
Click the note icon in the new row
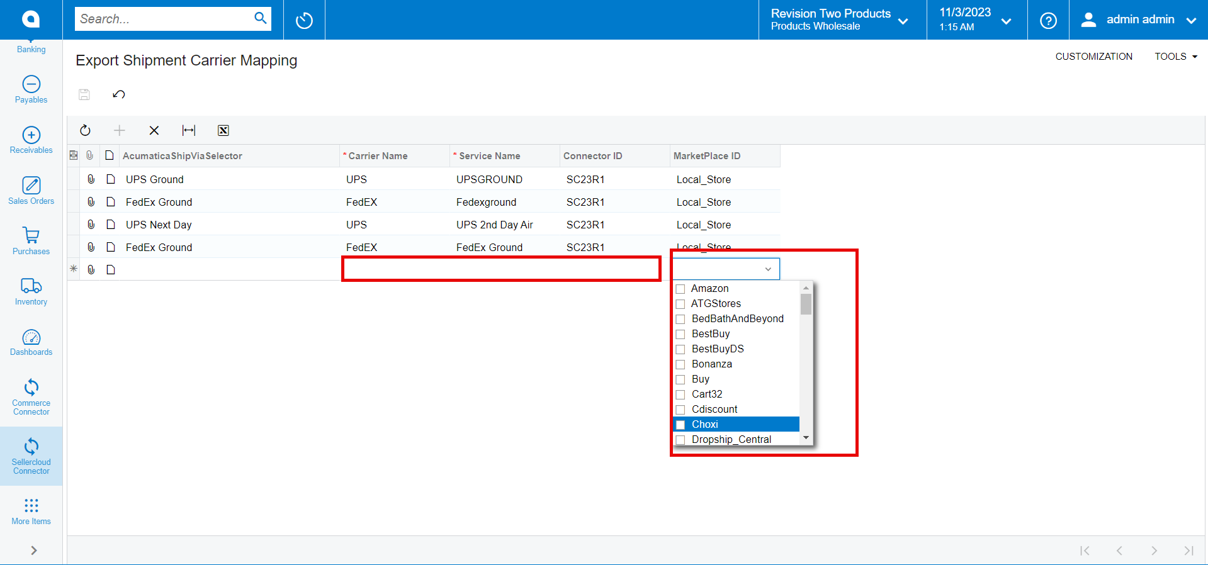[111, 269]
